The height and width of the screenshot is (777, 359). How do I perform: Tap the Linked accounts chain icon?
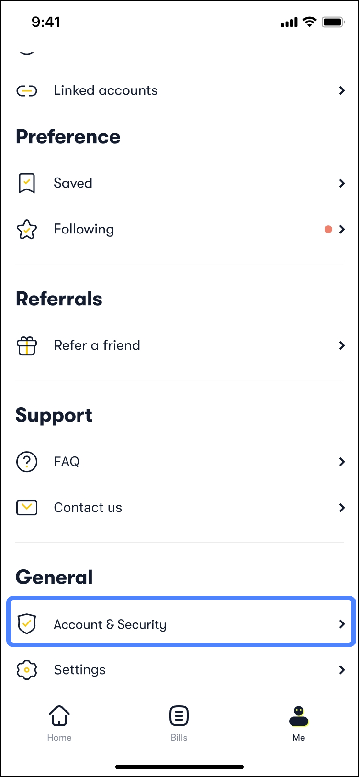(27, 91)
